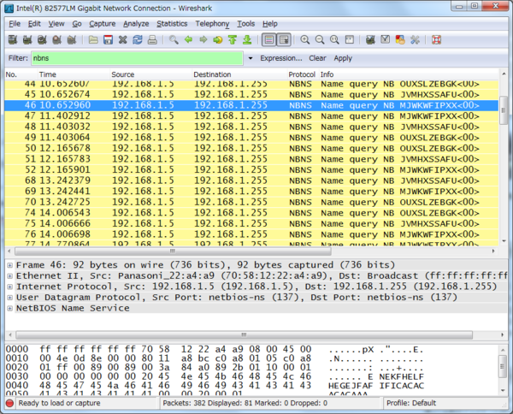
Task: Open the Edit menu
Action: 34,24
